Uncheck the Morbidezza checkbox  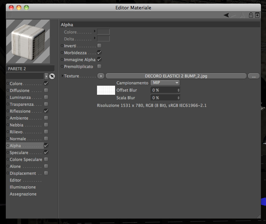click(100, 52)
